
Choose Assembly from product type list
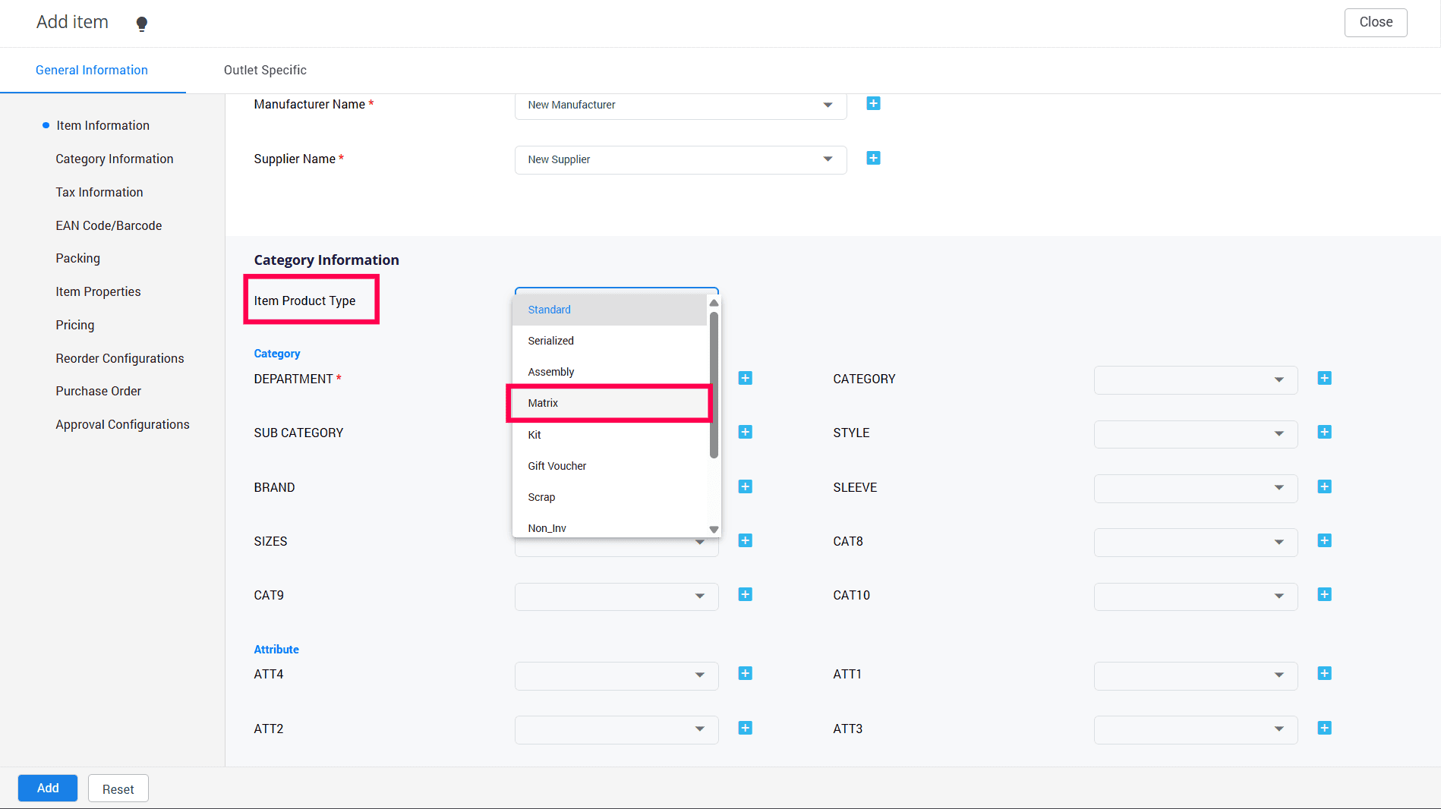coord(610,372)
